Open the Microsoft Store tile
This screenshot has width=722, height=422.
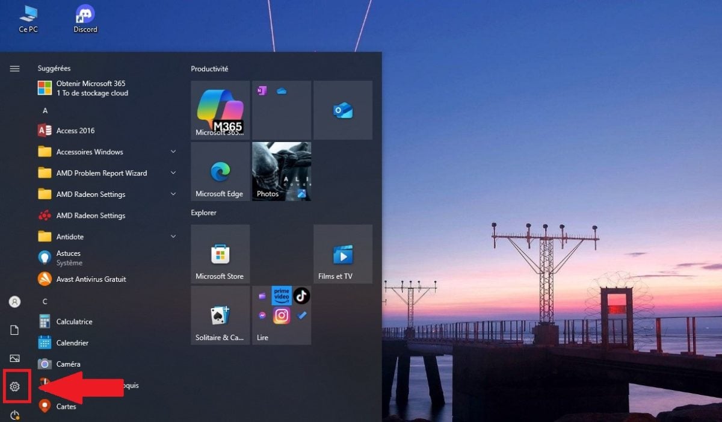click(220, 253)
